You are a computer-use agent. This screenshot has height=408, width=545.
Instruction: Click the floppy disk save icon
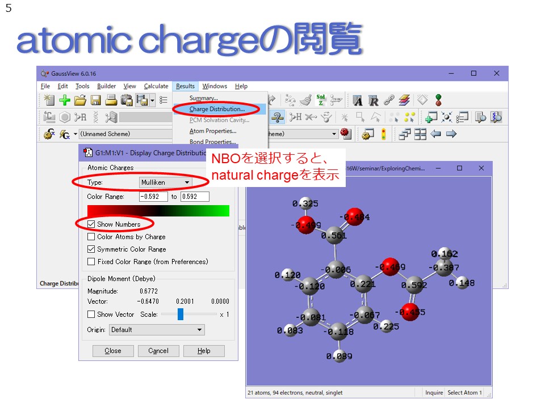pos(95,100)
